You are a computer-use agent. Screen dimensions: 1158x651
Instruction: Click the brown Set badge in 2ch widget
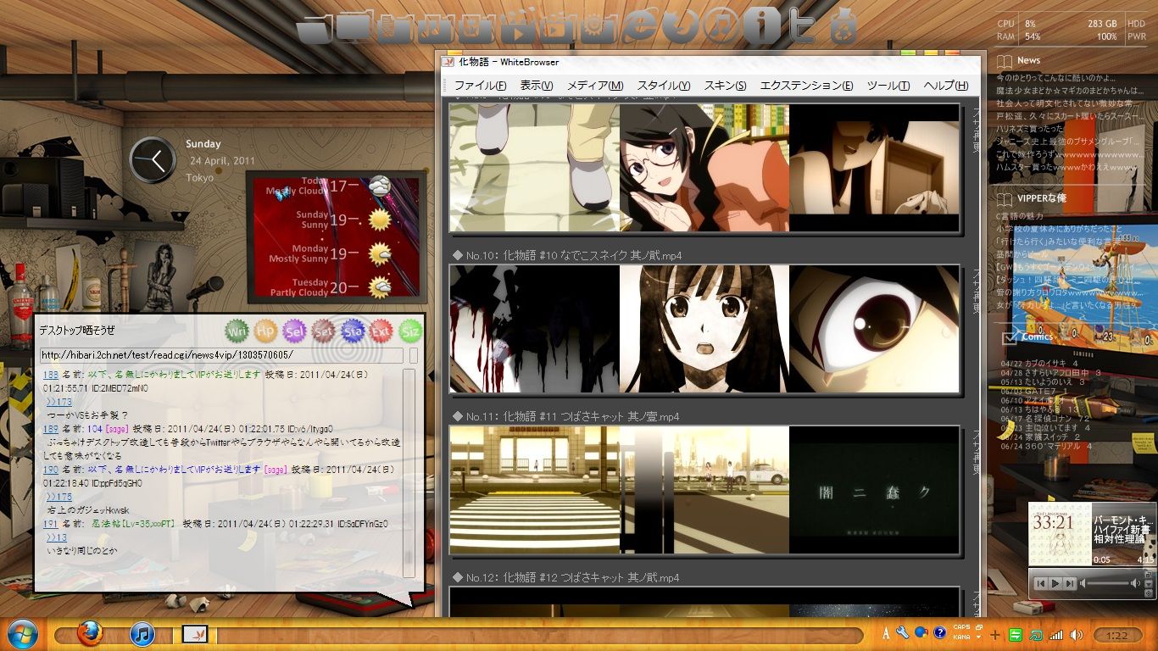coord(324,331)
